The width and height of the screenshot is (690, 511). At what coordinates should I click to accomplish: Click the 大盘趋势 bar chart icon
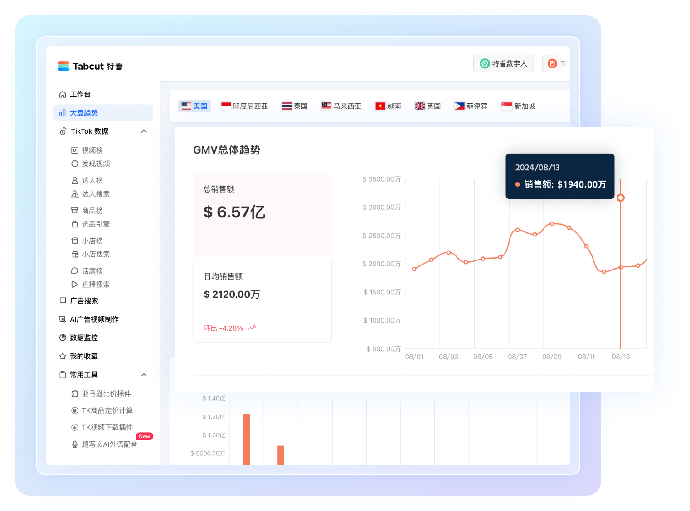pos(63,113)
